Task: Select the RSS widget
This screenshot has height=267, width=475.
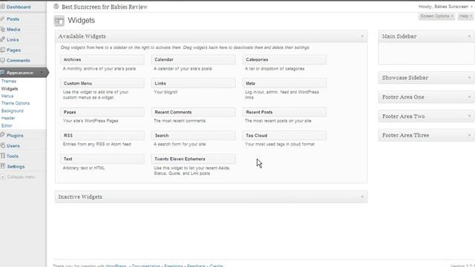Action: 102,135
